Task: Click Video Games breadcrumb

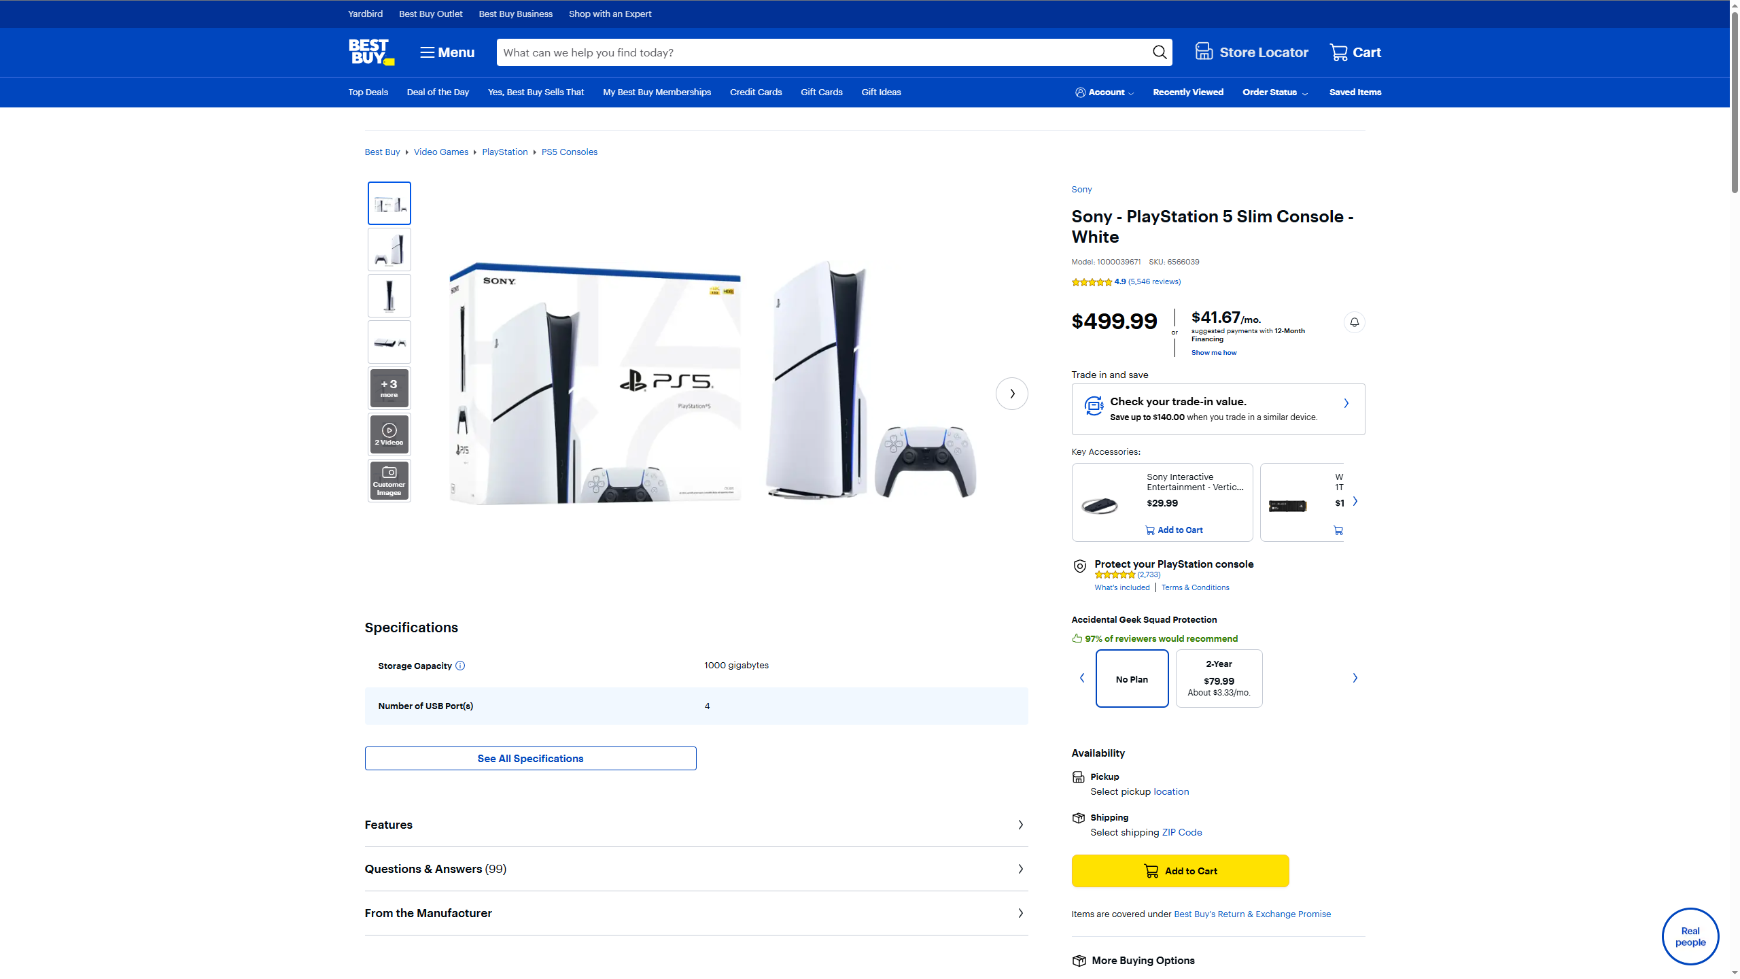Action: pos(440,152)
